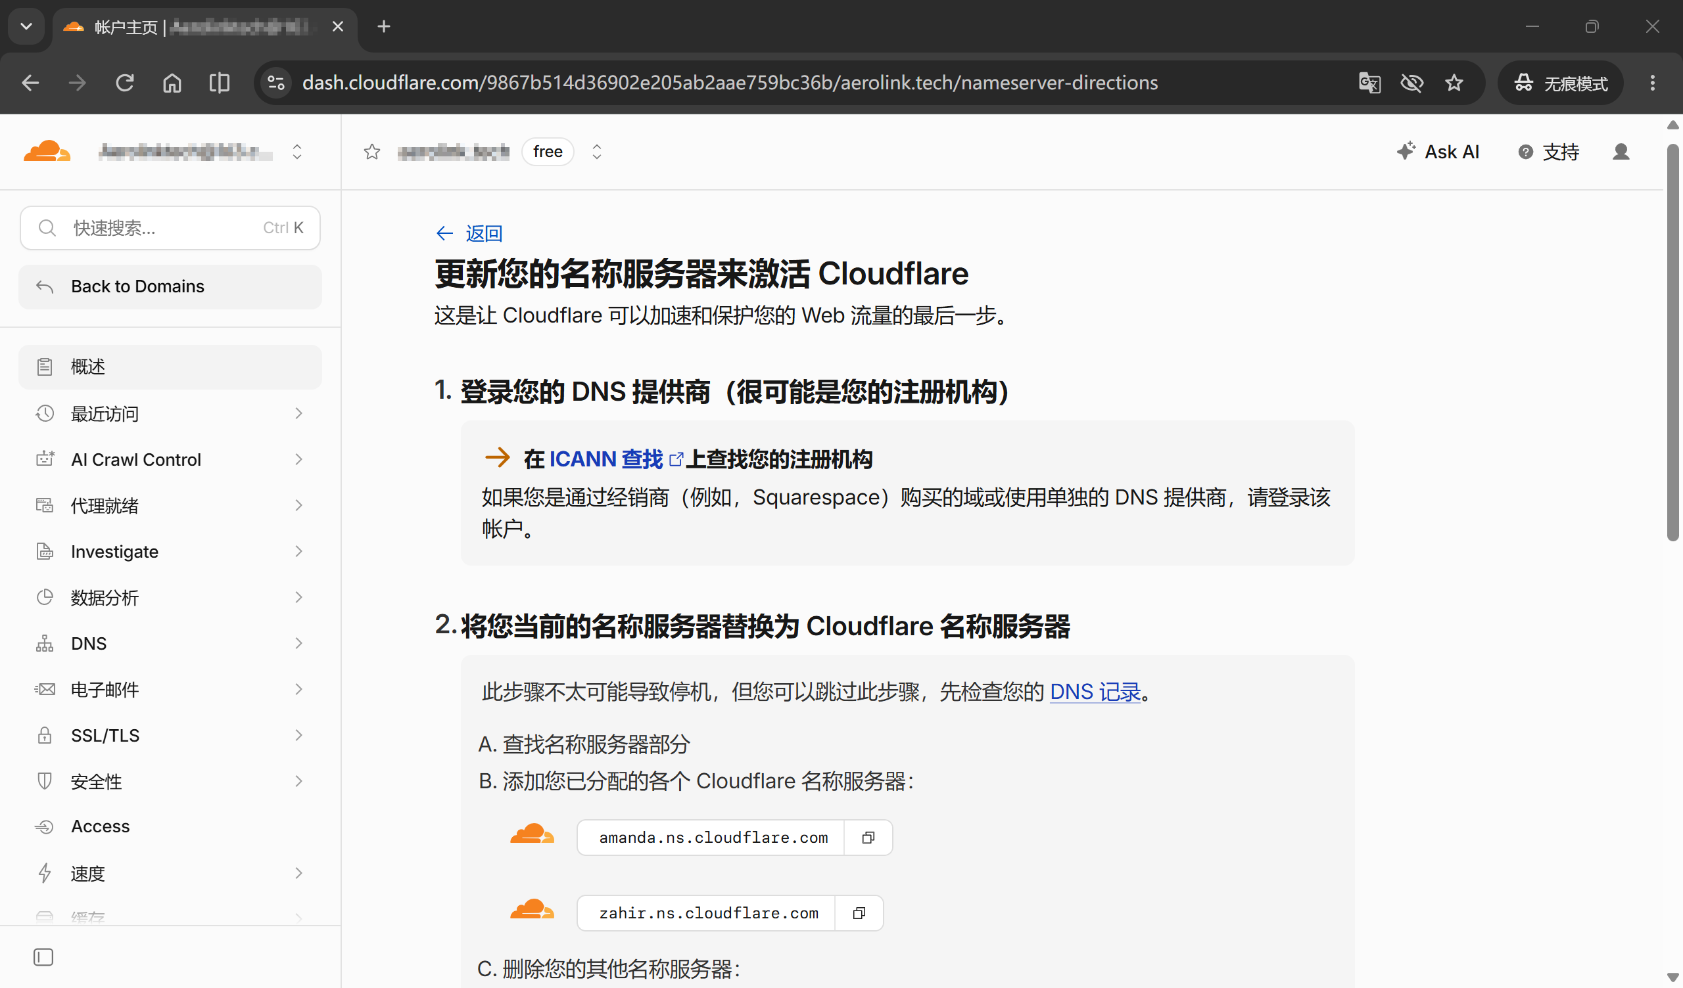1683x988 pixels.
Task: Open 电子邮件 sidebar item
Action: [x=170, y=690]
